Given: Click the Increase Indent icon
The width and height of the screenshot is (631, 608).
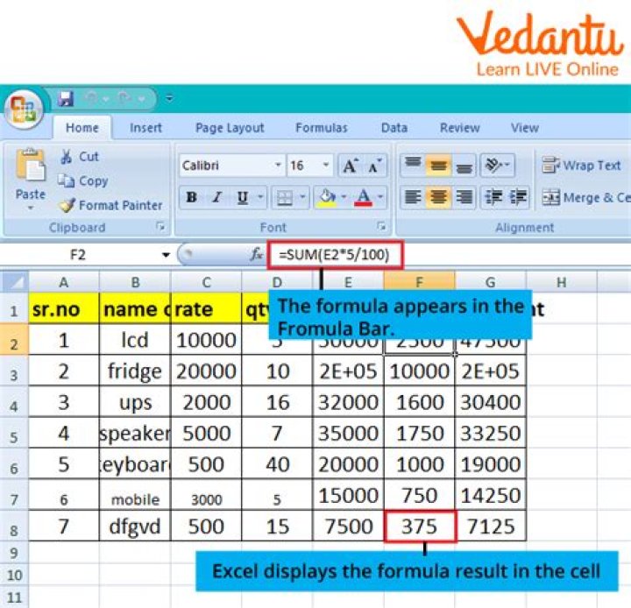Looking at the screenshot, I should (518, 197).
